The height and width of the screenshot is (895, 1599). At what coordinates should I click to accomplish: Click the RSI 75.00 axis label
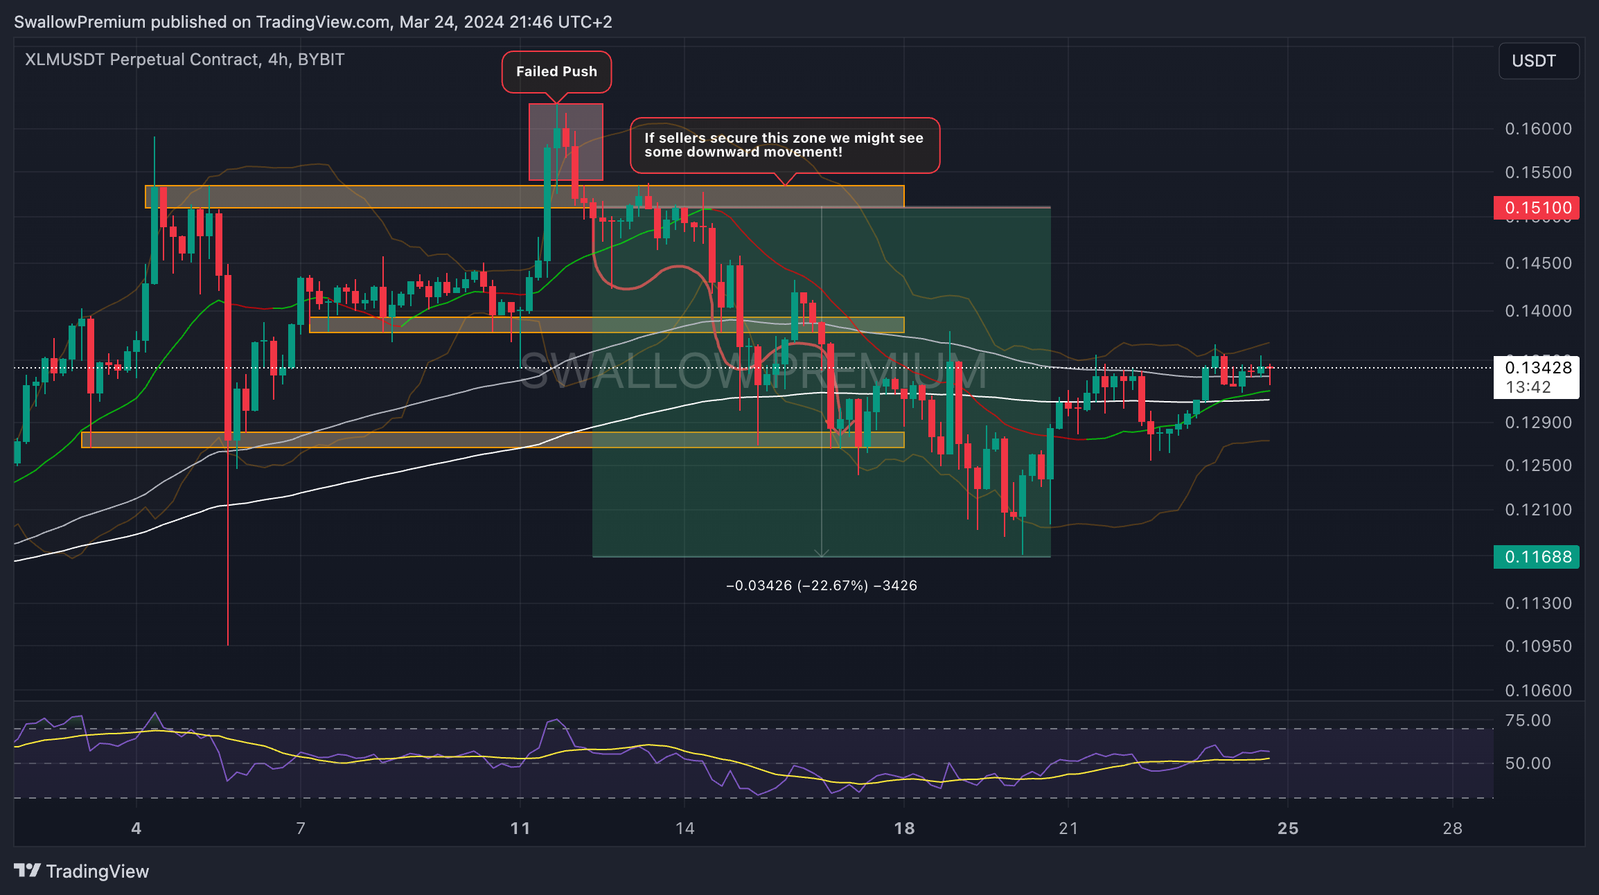point(1528,720)
